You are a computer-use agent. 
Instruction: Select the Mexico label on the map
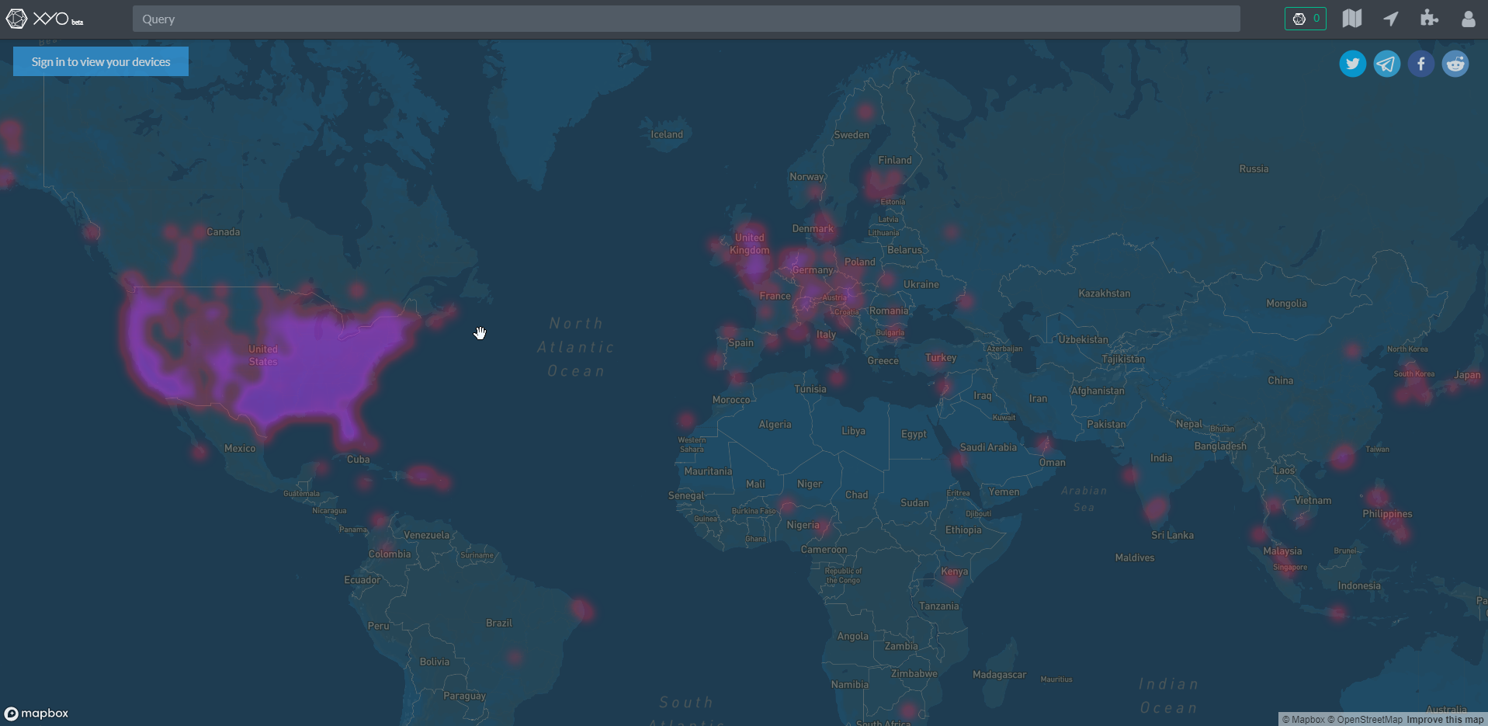click(240, 449)
